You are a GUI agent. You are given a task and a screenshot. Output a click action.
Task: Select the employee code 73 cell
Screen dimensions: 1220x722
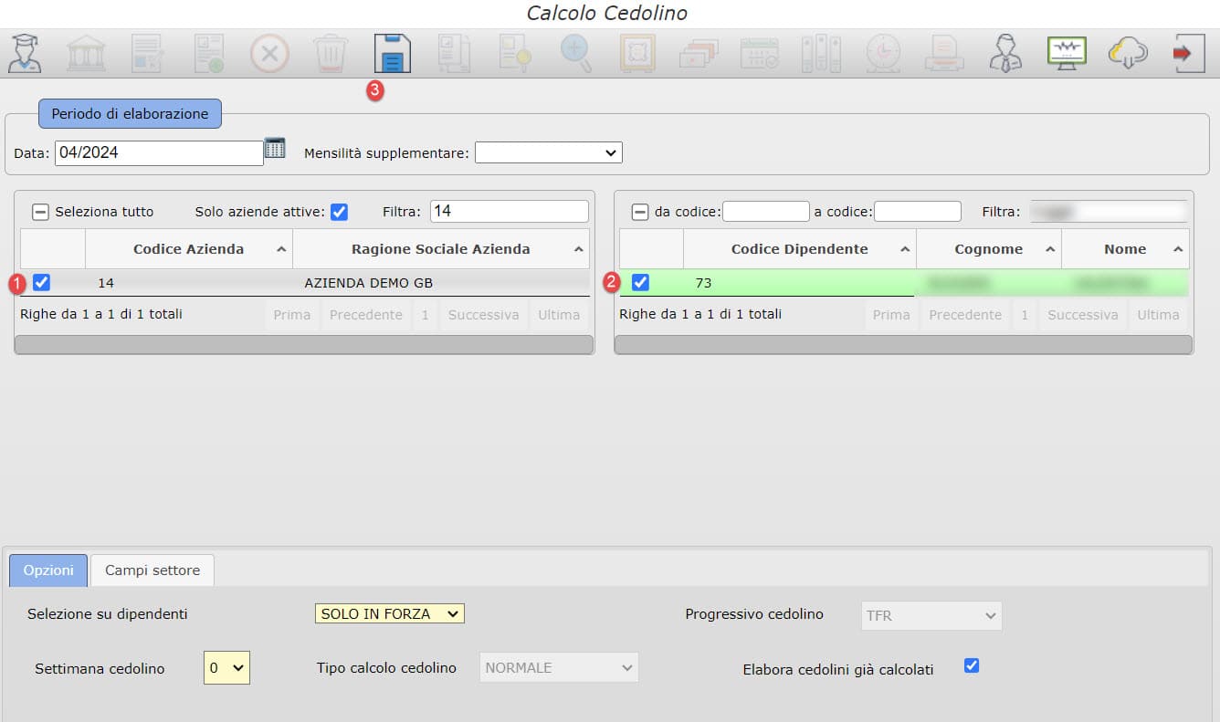[799, 283]
